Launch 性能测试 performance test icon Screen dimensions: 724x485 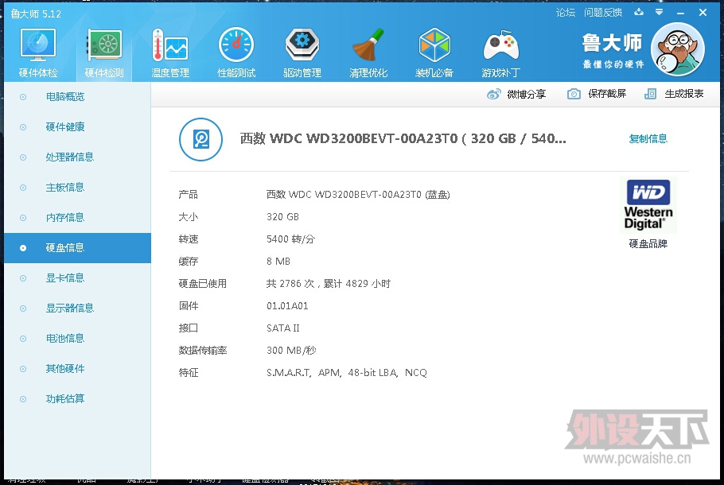click(x=236, y=45)
